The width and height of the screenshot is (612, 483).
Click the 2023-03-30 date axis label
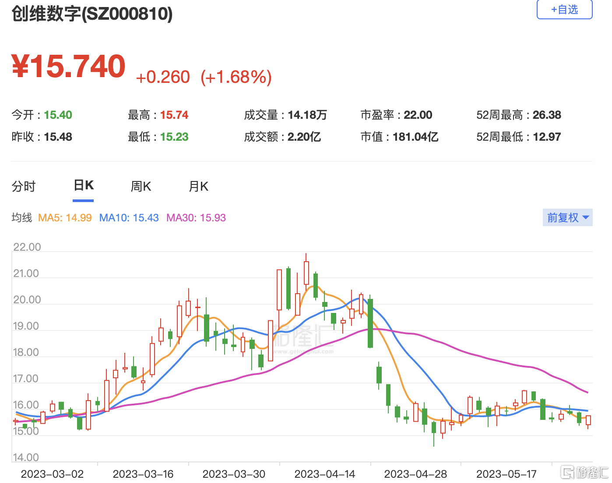pyautogui.click(x=234, y=474)
